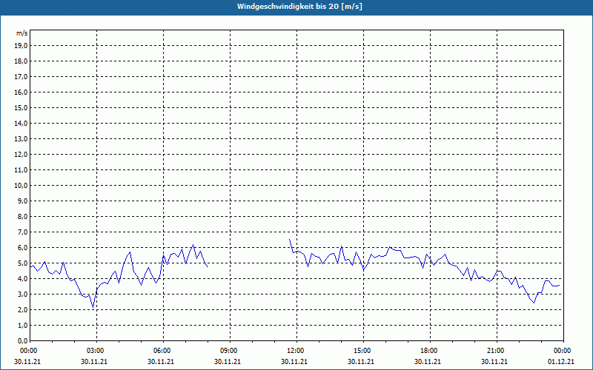Image resolution: width=593 pixels, height=370 pixels.
Task: Click the 14,0 y-axis label
Action: (21, 123)
